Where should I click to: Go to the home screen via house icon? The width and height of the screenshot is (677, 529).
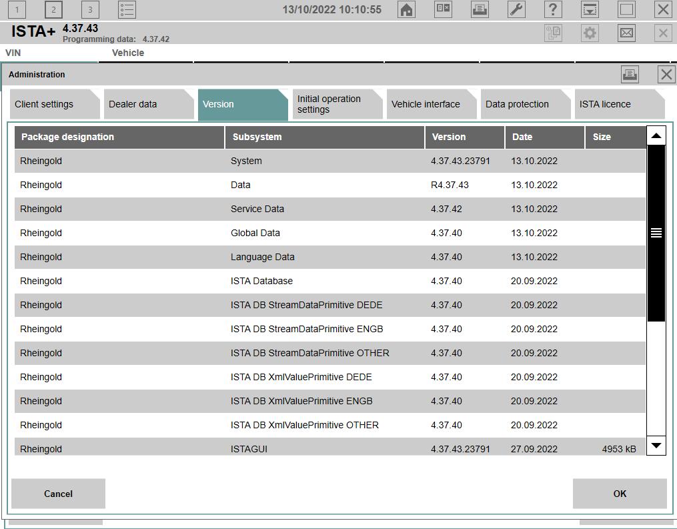click(406, 9)
